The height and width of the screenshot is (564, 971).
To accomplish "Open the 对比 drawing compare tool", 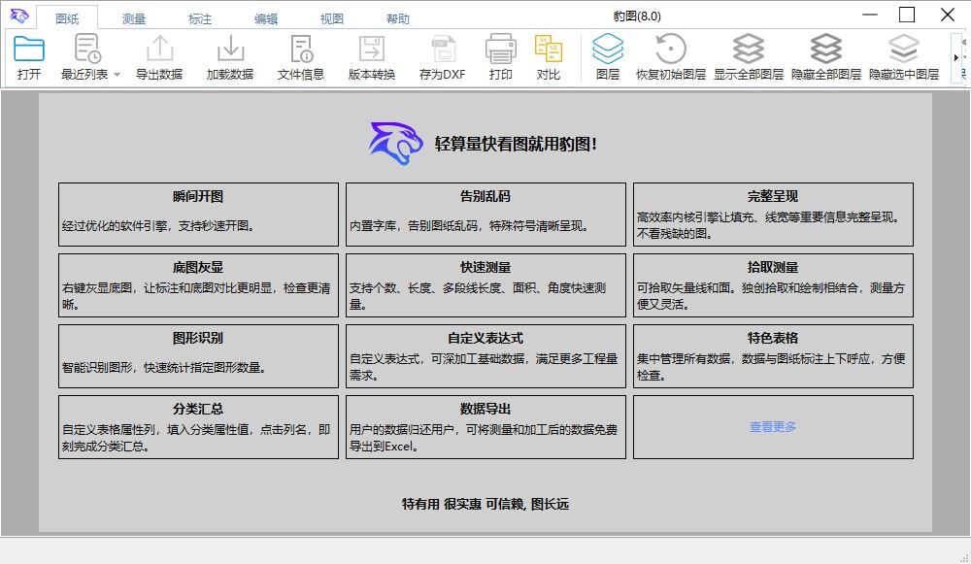I will (x=550, y=55).
